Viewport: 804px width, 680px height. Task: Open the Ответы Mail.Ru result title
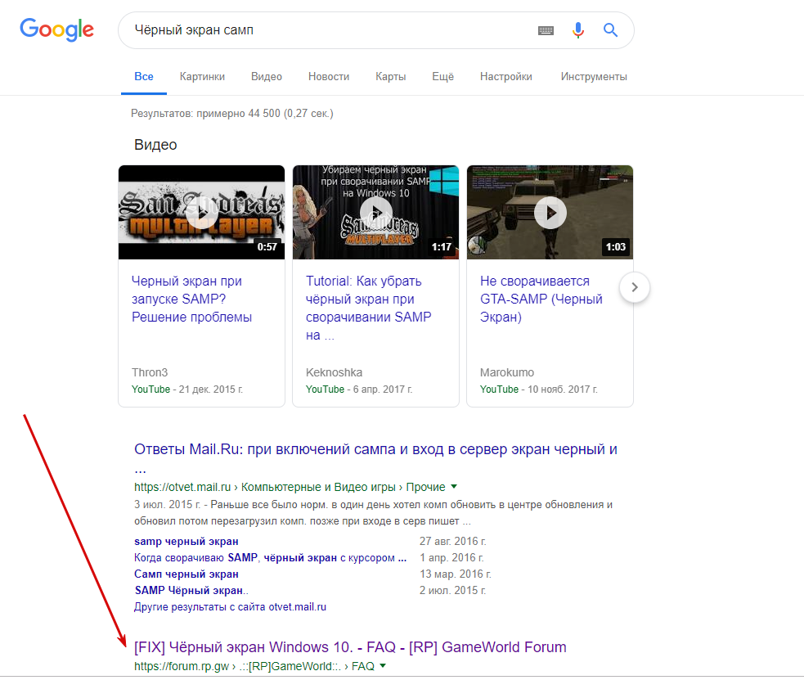click(376, 458)
